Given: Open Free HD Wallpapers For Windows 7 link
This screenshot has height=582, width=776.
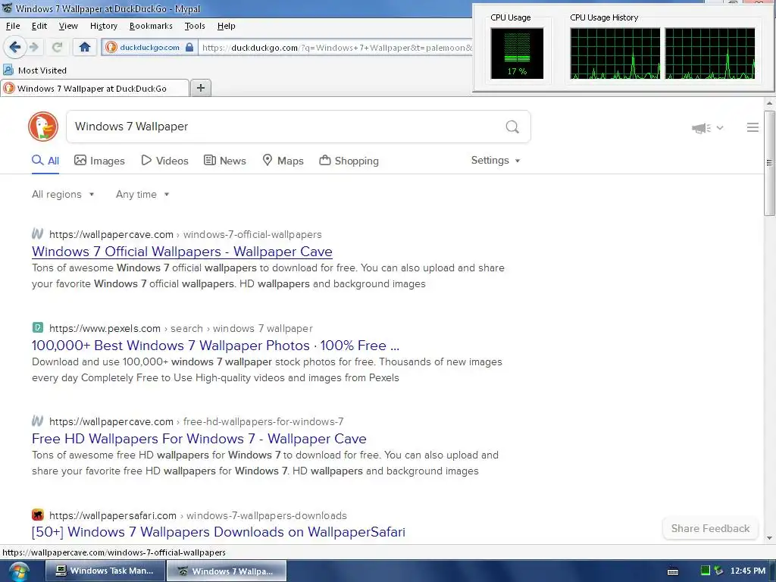Looking at the screenshot, I should [199, 439].
